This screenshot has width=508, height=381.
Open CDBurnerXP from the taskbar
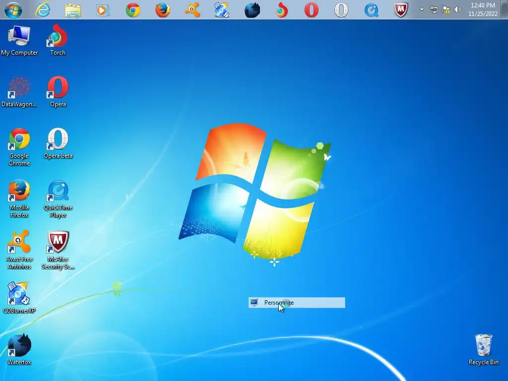222,10
